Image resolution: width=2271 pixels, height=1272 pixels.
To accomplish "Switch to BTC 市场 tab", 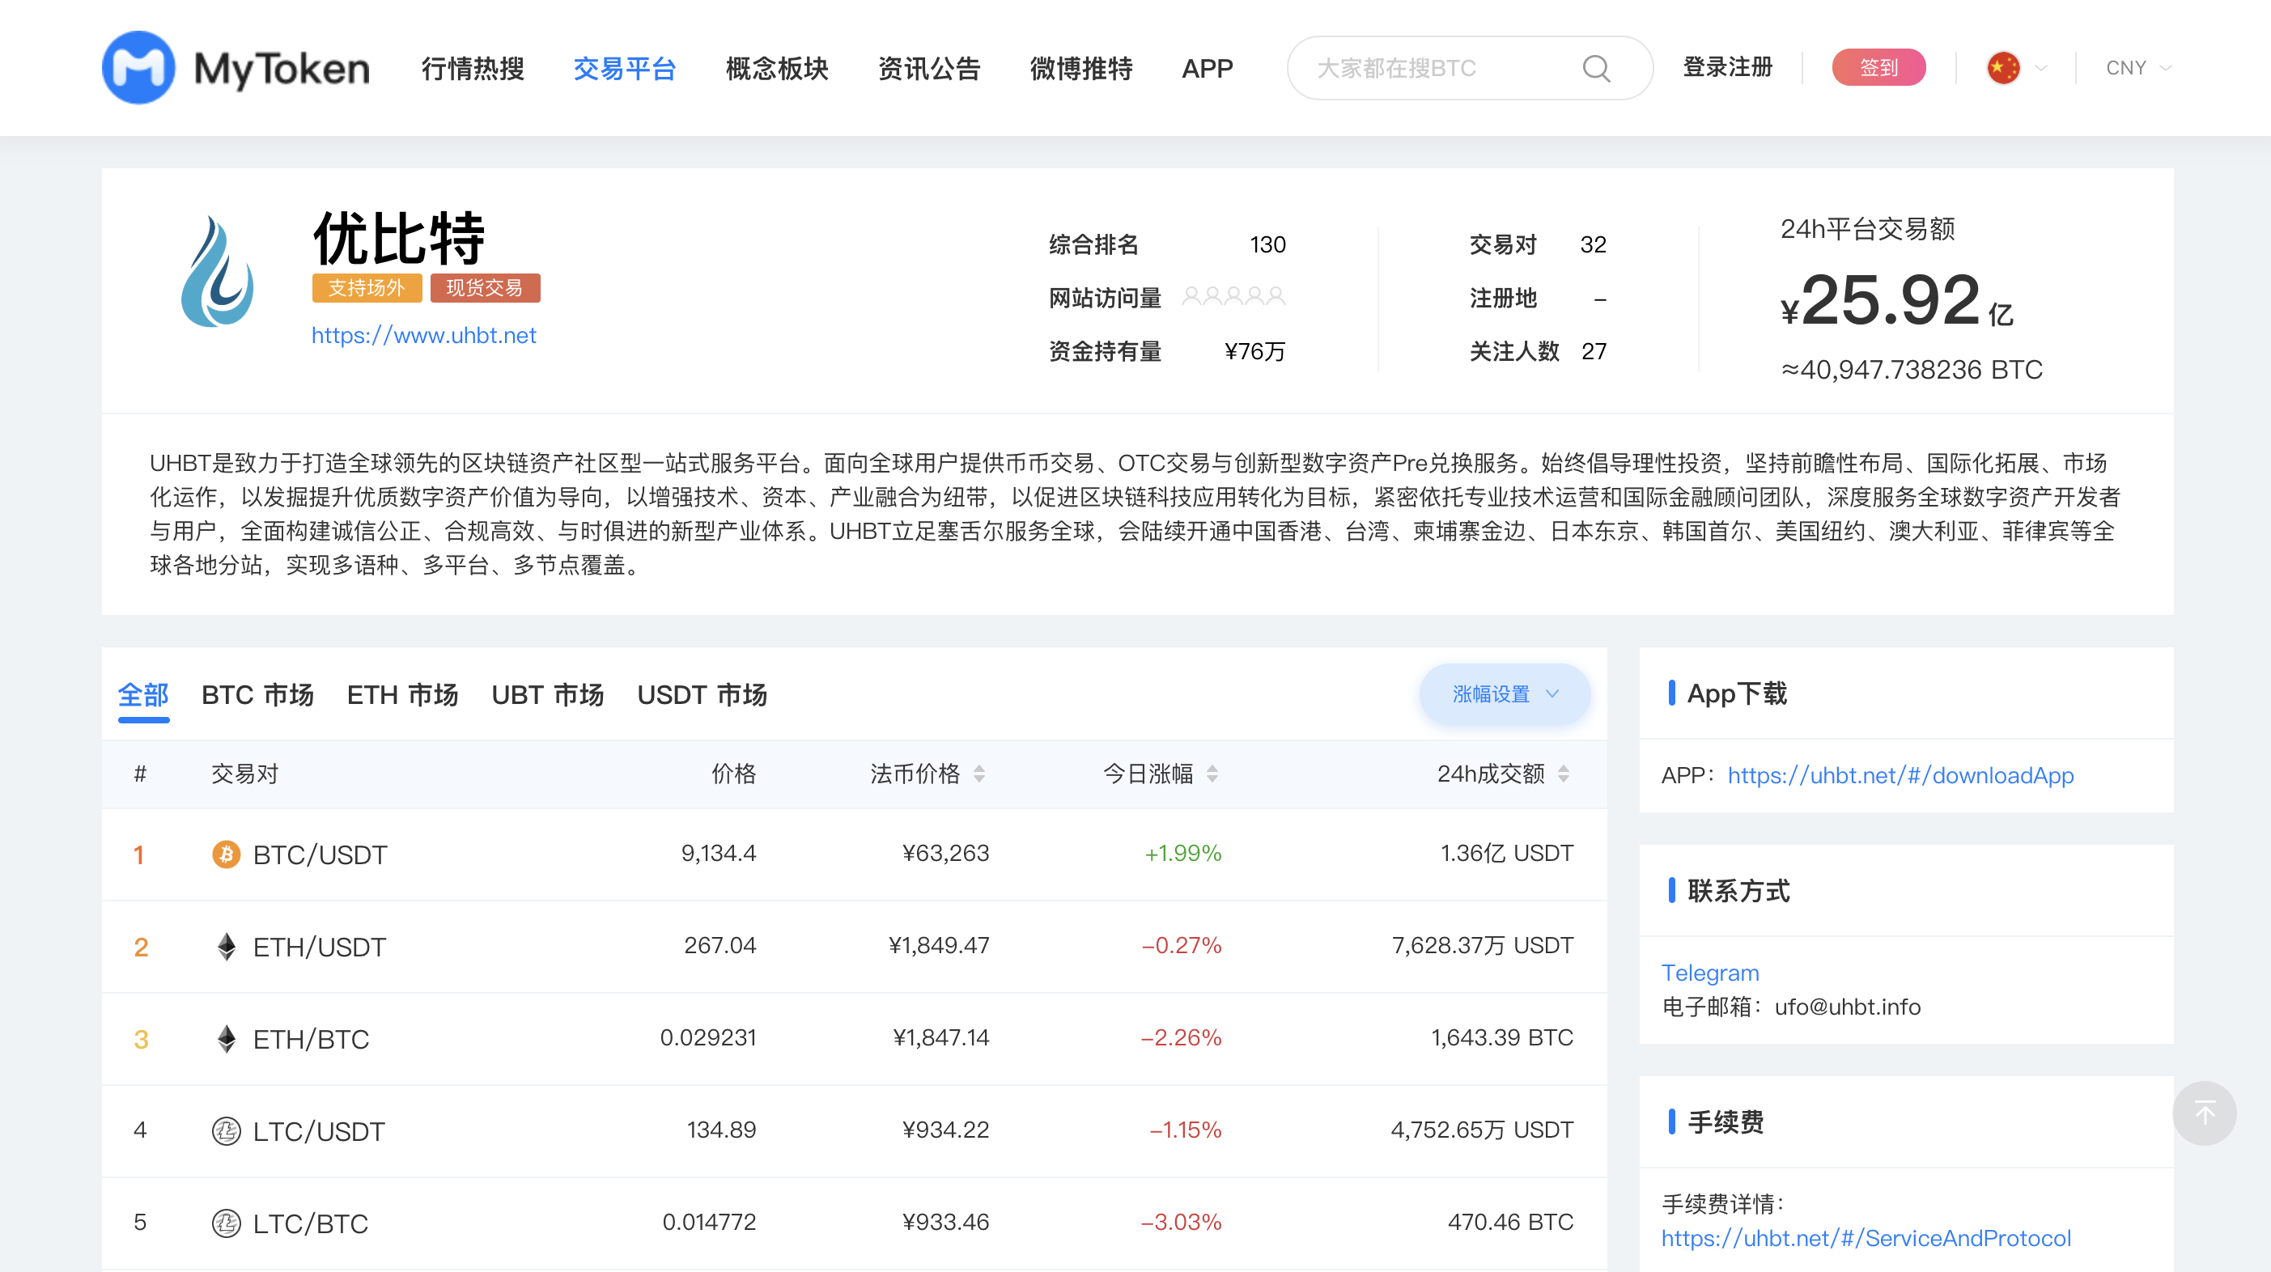I will pyautogui.click(x=257, y=694).
